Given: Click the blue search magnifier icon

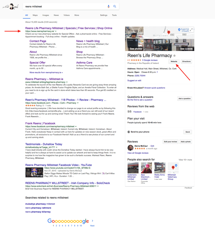Looking at the screenshot, I should [x=115, y=6].
